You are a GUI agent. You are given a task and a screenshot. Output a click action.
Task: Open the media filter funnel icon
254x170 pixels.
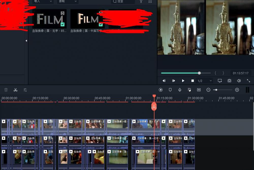tap(141, 2)
